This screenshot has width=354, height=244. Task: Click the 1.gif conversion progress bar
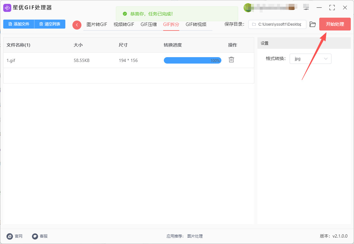pos(192,60)
